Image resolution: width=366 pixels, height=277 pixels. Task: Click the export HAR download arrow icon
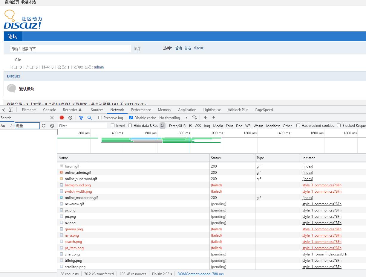click(214, 118)
